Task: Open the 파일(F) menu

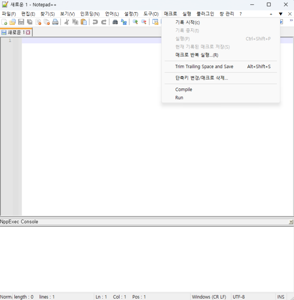Action: pos(9,14)
